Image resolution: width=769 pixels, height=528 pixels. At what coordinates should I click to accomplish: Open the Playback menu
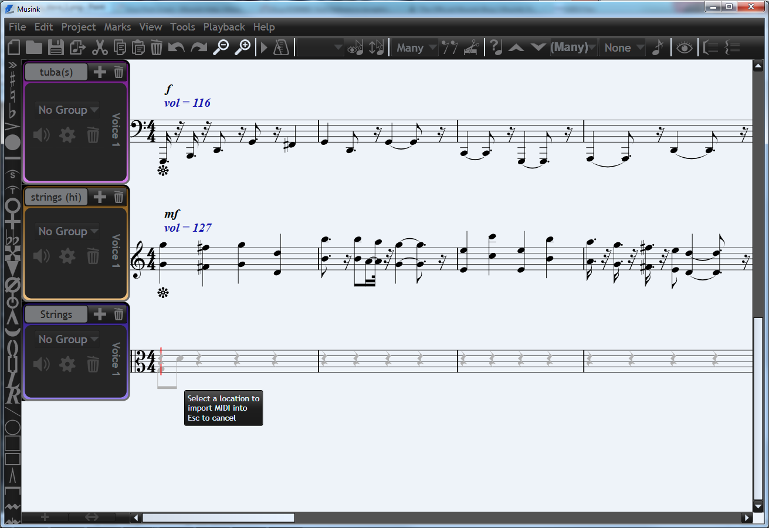(224, 27)
